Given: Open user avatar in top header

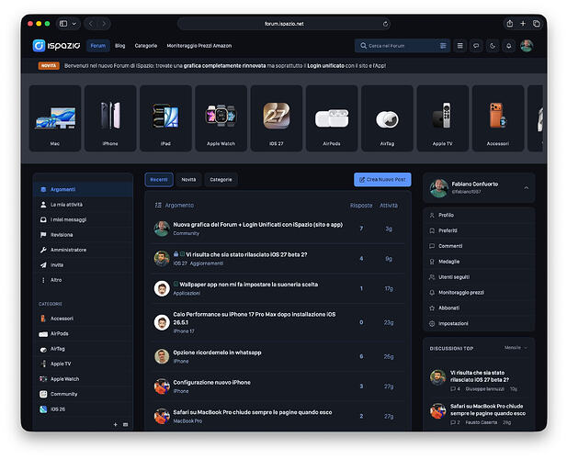Looking at the screenshot, I should coord(527,46).
